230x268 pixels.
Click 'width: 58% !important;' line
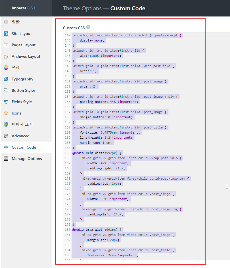[x=108, y=199]
